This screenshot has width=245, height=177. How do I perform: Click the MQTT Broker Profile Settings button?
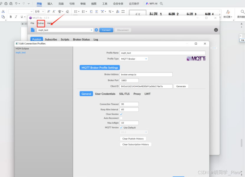100,68
